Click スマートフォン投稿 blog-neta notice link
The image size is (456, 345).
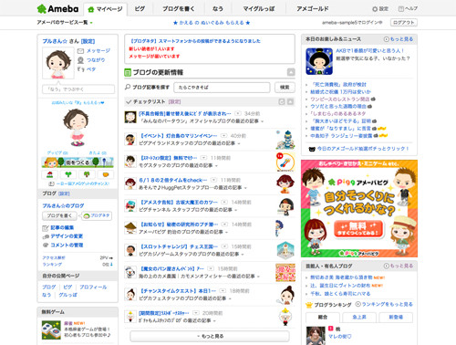[x=195, y=41]
